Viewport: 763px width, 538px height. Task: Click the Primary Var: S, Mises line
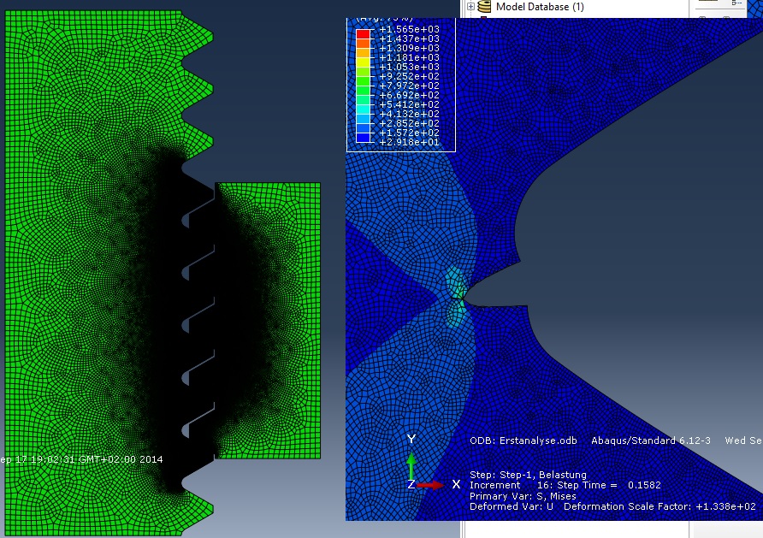(x=523, y=496)
